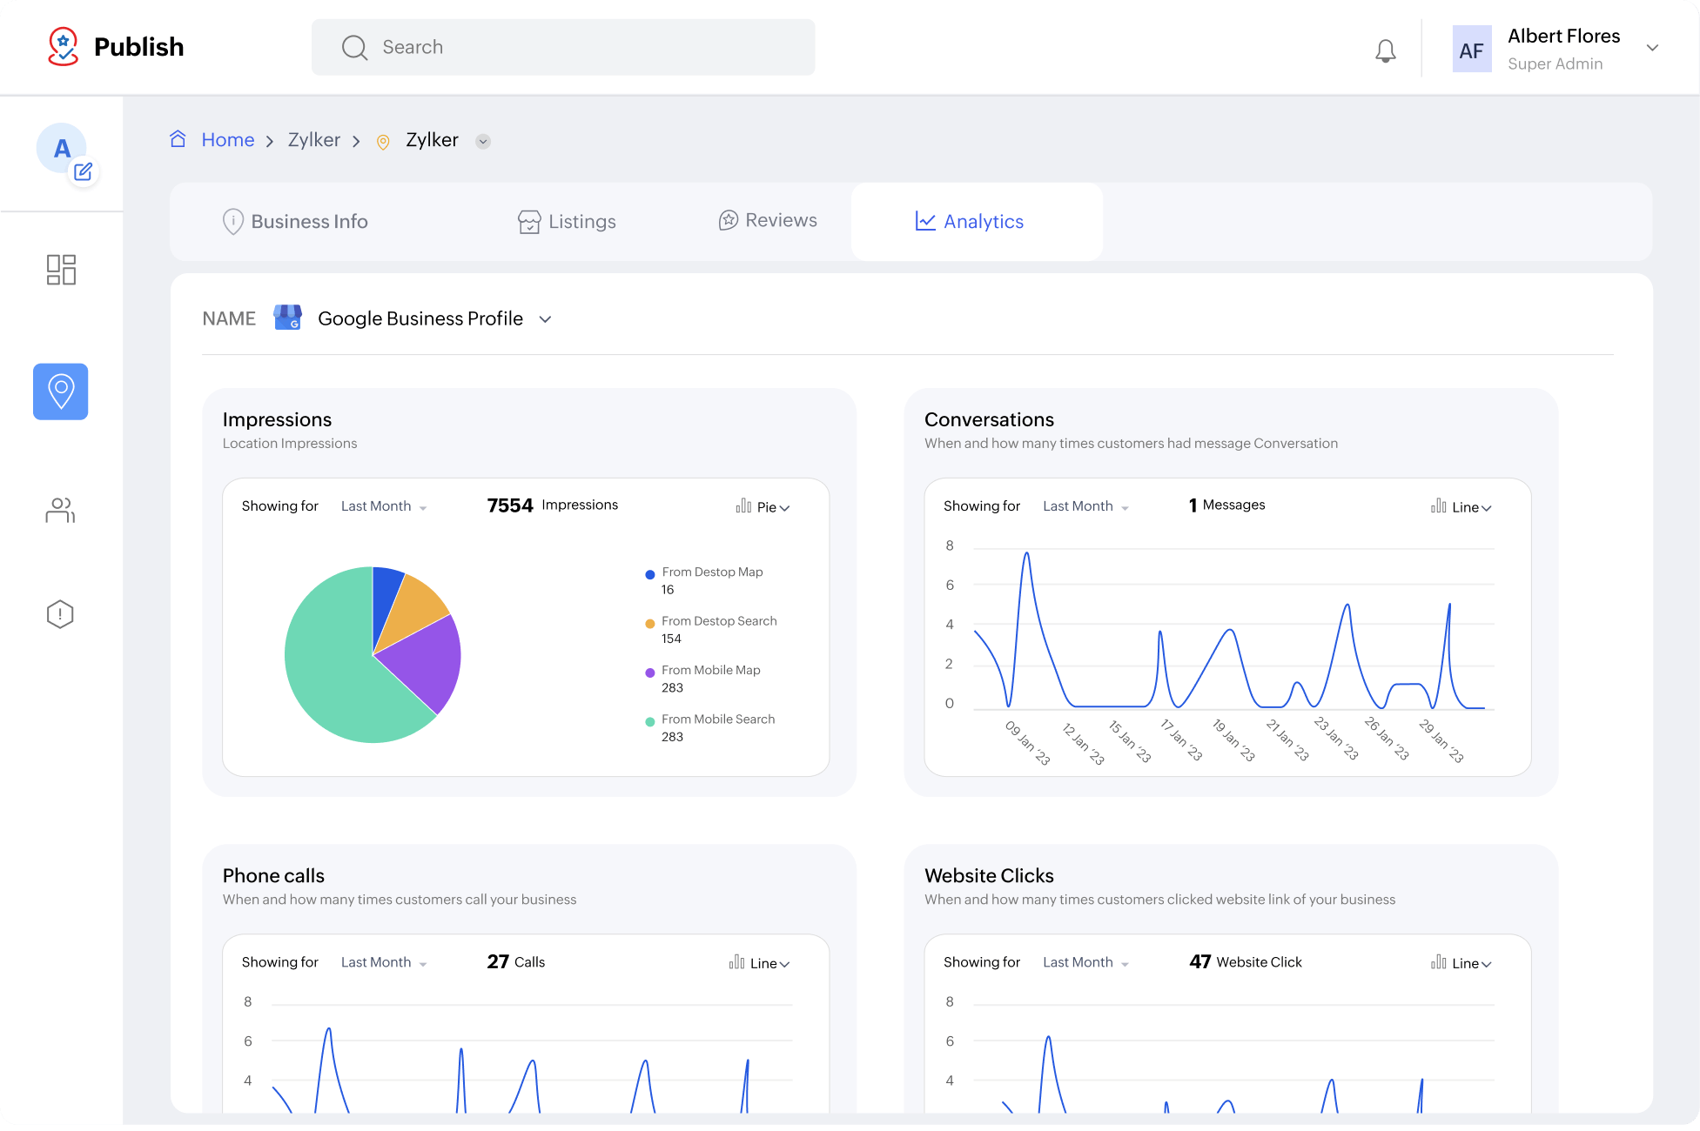This screenshot has height=1131, width=1700.
Task: Click the 7554 Impressions total
Action: click(552, 505)
